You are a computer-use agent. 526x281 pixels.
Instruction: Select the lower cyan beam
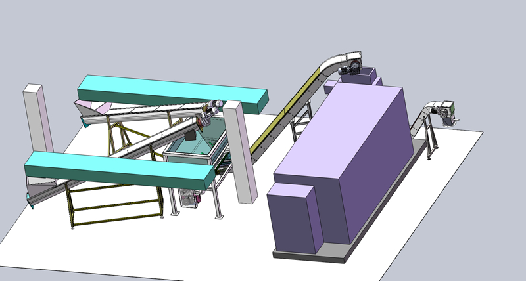pyautogui.click(x=118, y=169)
